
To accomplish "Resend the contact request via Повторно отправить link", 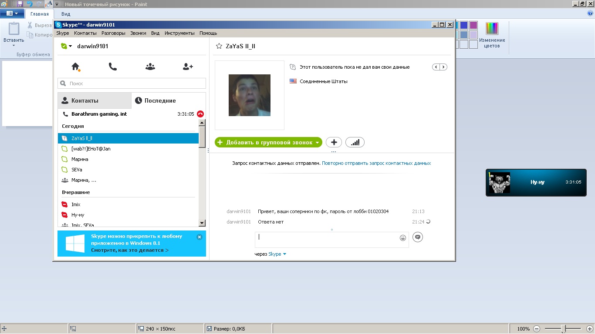I will [x=376, y=163].
